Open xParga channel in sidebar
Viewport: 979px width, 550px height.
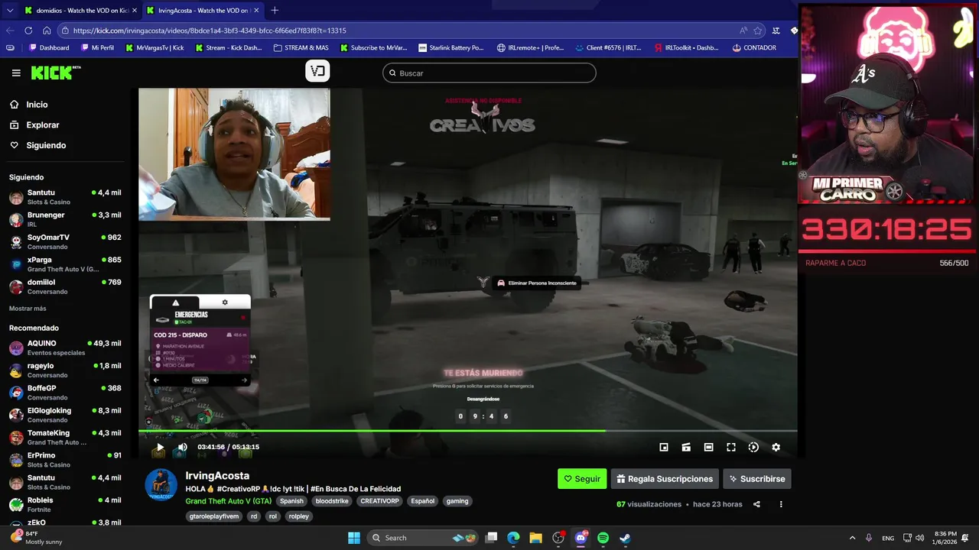point(65,264)
